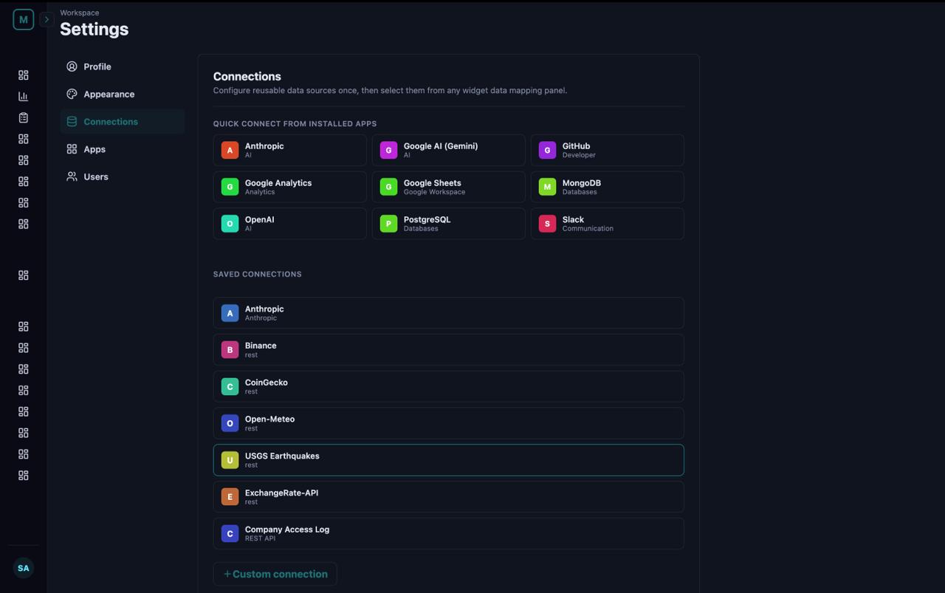This screenshot has height=593, width=945.
Task: Click the blue Open-Meteo O icon
Action: pos(230,423)
